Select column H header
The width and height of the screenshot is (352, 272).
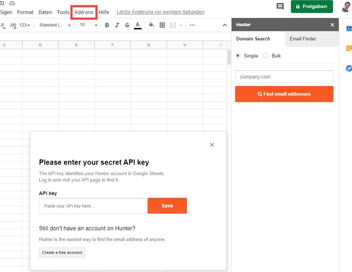184,45
